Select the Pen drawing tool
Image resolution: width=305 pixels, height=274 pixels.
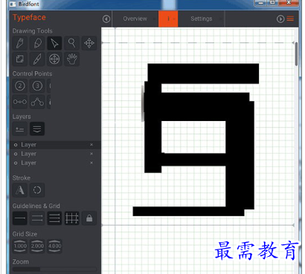tap(20, 43)
